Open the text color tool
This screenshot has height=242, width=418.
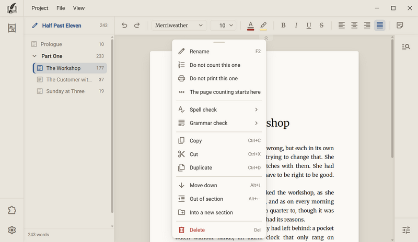click(250, 26)
